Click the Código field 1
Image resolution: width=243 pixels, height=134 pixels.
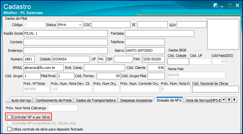[x=34, y=25]
